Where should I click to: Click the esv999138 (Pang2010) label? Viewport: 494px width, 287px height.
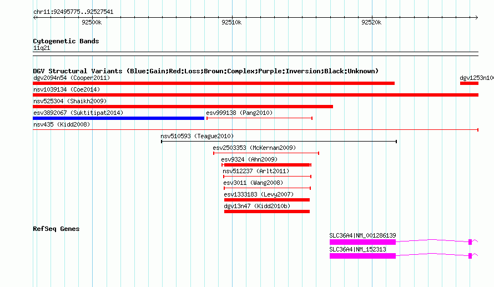coord(239,113)
